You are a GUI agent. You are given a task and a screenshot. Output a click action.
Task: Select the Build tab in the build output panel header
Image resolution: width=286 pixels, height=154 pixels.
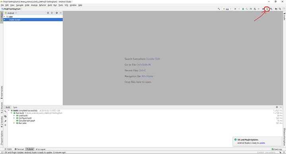[x=8, y=107]
